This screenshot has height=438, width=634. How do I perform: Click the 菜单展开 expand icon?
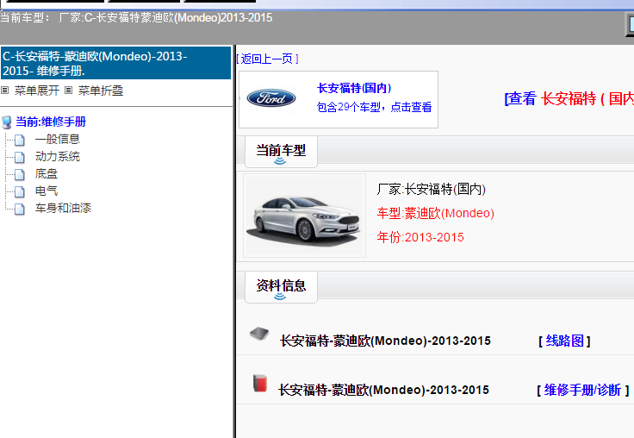coord(5,91)
